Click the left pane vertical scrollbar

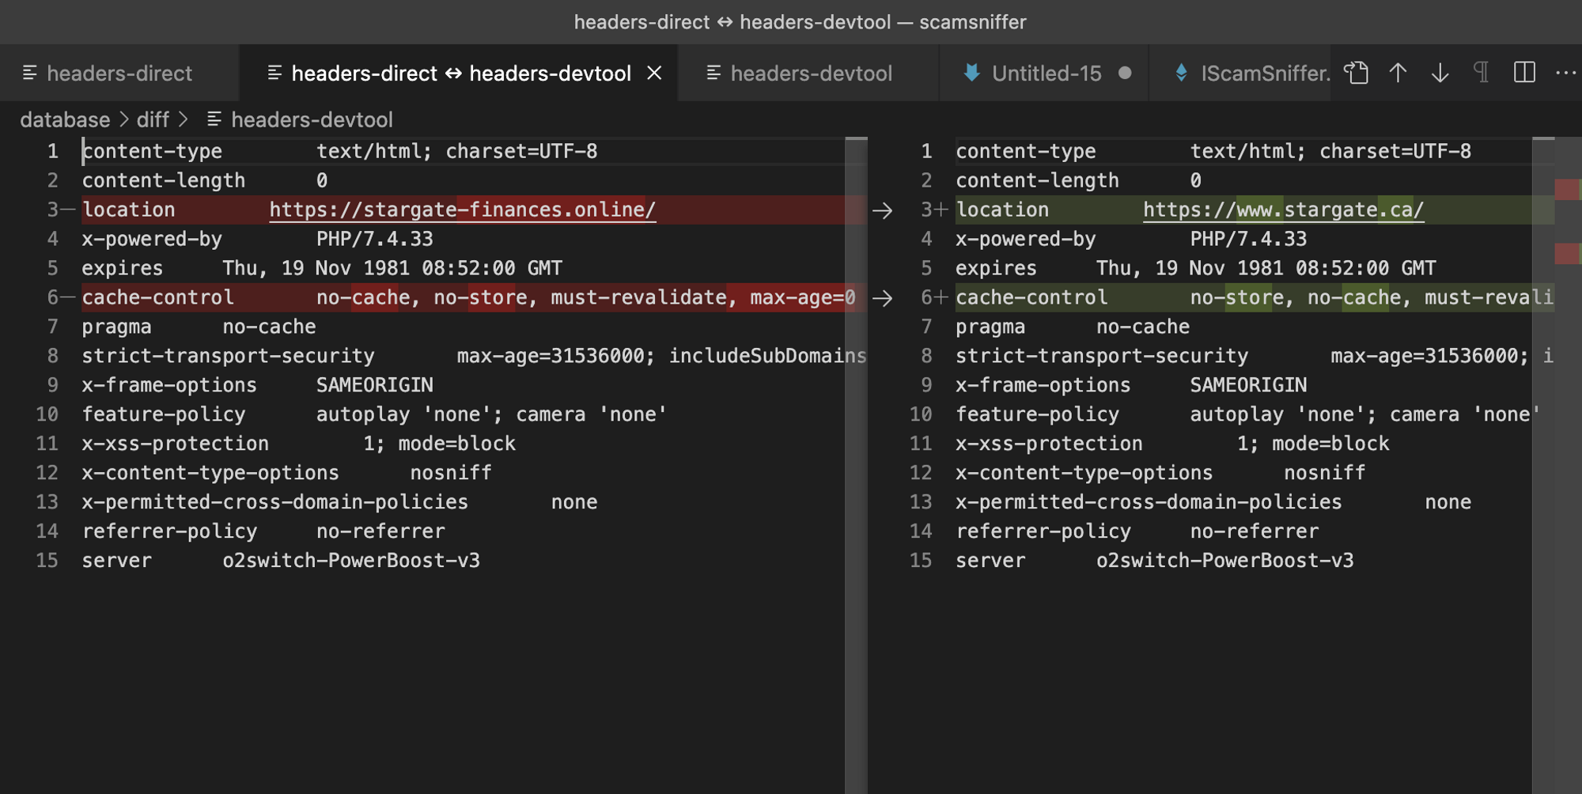coord(856,475)
